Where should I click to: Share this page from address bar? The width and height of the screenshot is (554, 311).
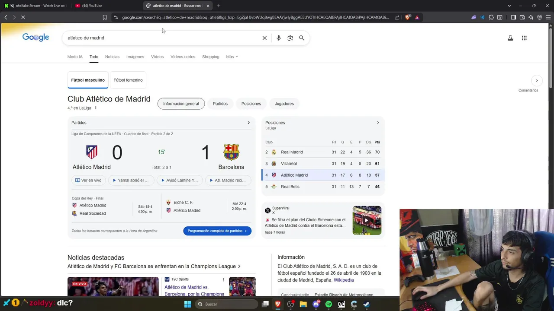tap(397, 17)
